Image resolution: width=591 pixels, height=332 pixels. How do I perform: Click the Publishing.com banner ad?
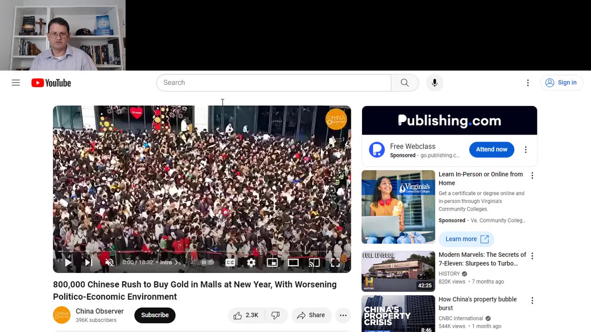449,120
